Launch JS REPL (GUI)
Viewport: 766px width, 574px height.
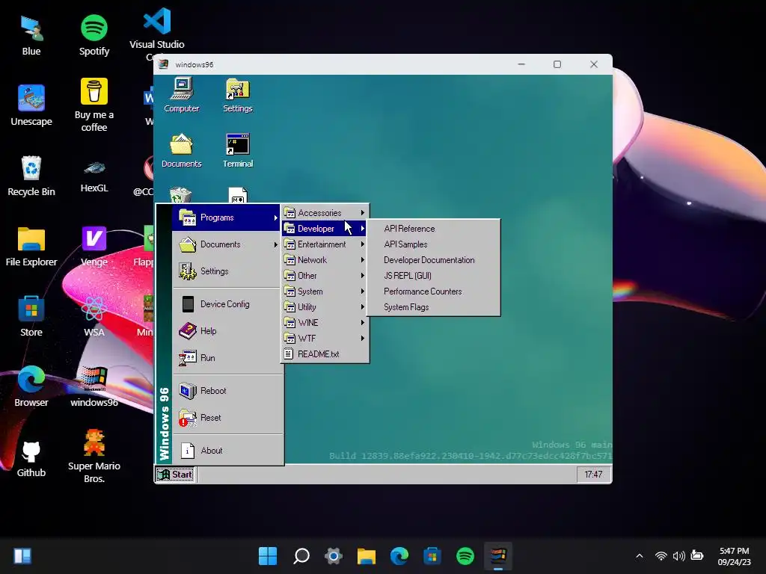point(434,275)
